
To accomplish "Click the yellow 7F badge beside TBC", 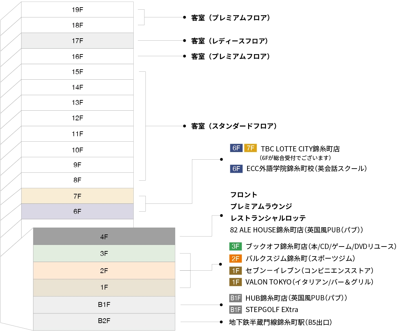I will [x=250, y=148].
